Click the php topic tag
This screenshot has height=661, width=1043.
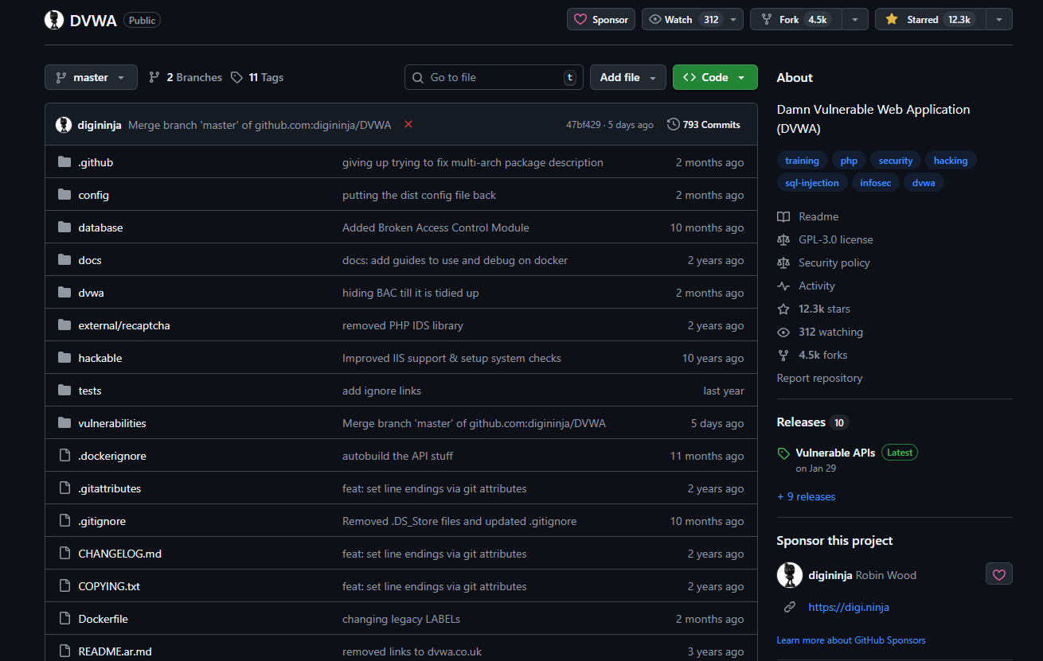(850, 161)
